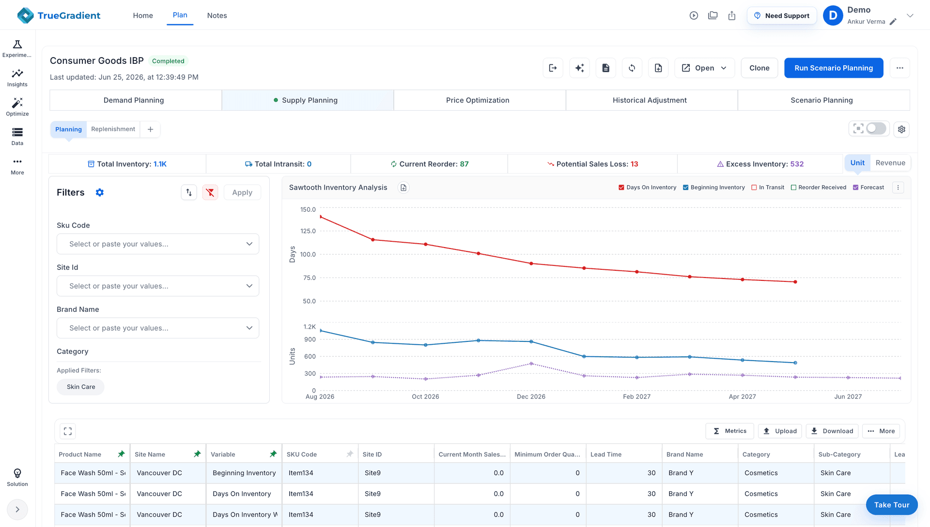Expand the sidebar with the arrow button
The height and width of the screenshot is (527, 930).
tap(17, 509)
